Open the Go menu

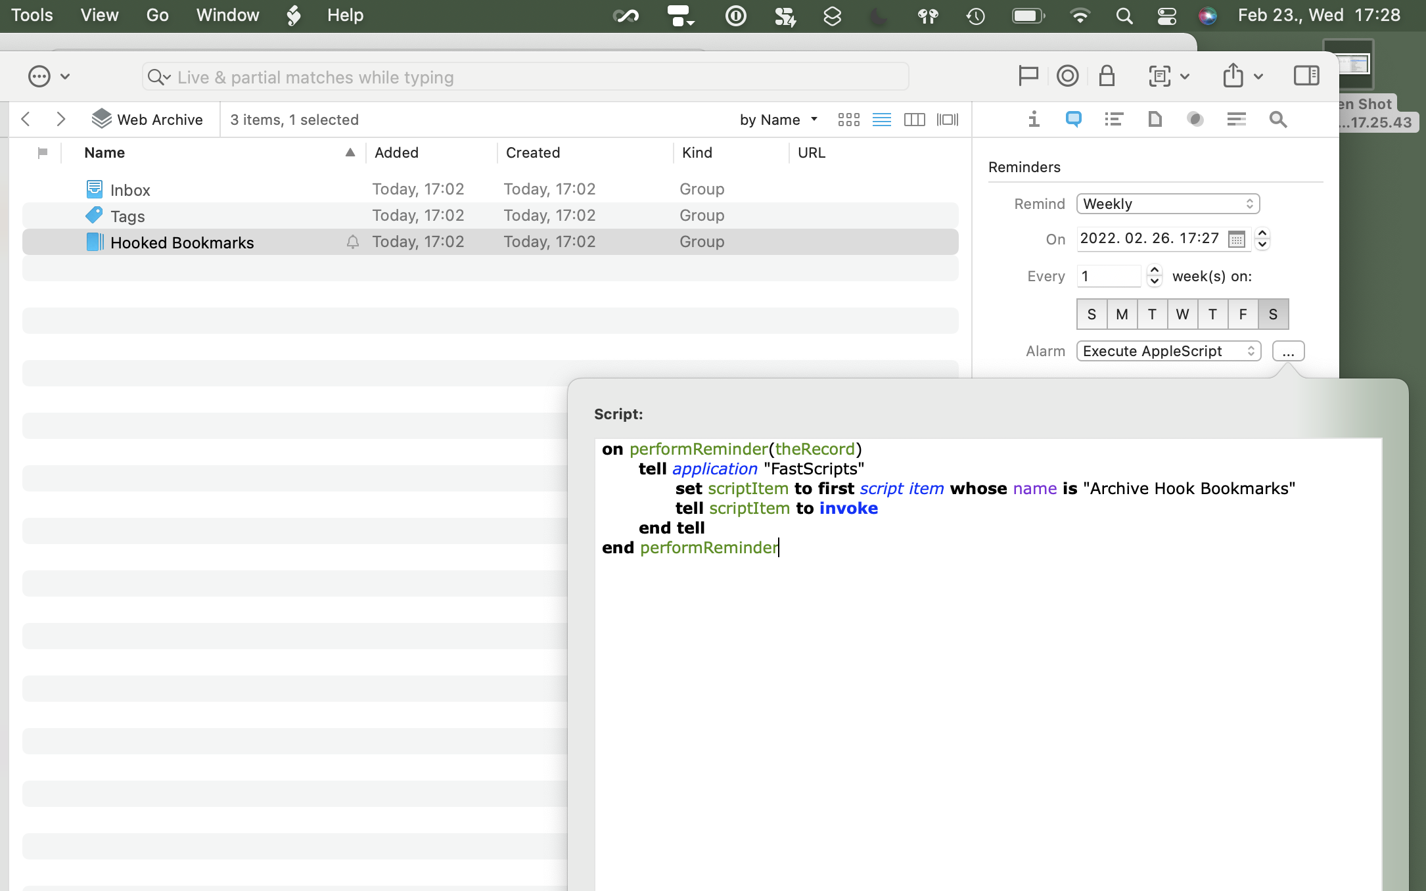click(158, 15)
